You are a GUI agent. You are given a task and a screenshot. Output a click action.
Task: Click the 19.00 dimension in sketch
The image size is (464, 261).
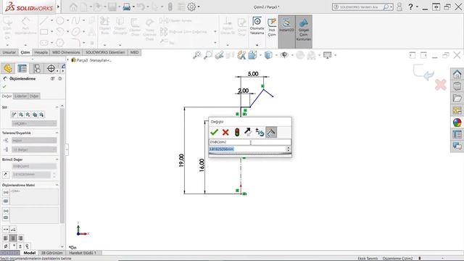(x=181, y=160)
